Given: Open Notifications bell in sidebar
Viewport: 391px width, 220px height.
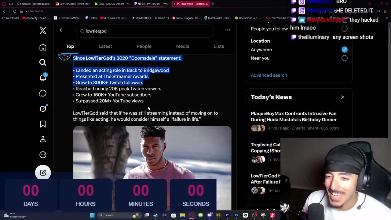Looking at the screenshot, I should (x=43, y=78).
